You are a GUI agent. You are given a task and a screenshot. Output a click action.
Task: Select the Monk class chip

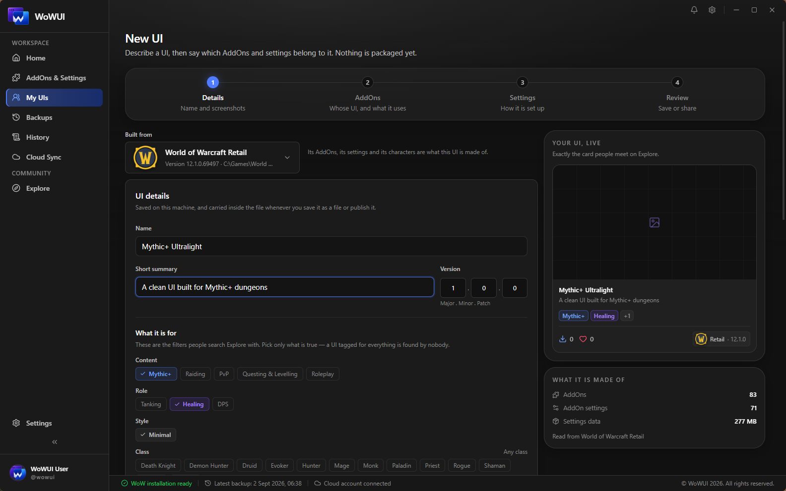point(371,466)
